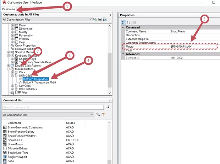Select Button 3: Transparent Orbit
Screen dimensions: 220x164
click(39, 83)
